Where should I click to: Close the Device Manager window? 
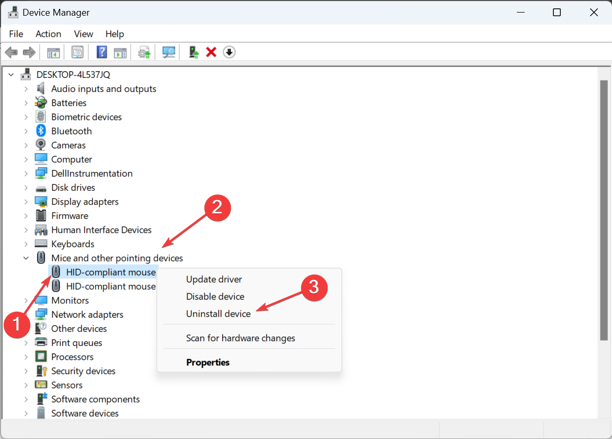pos(594,13)
